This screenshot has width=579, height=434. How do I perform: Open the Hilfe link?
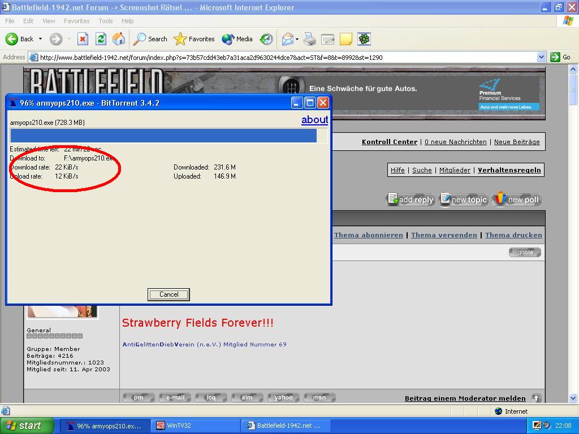(x=397, y=170)
